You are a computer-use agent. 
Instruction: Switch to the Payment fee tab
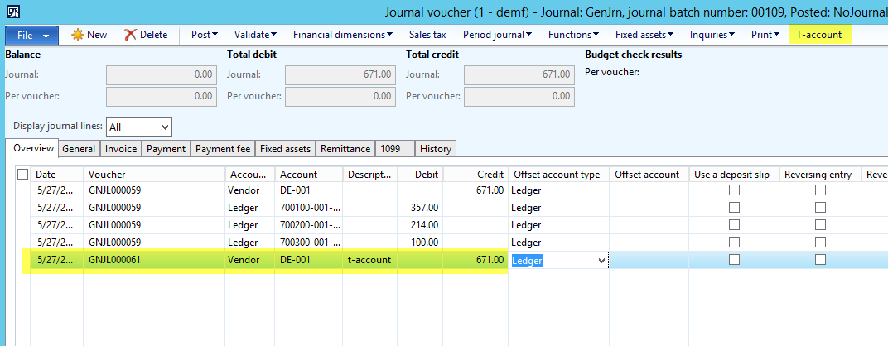pyautogui.click(x=221, y=149)
